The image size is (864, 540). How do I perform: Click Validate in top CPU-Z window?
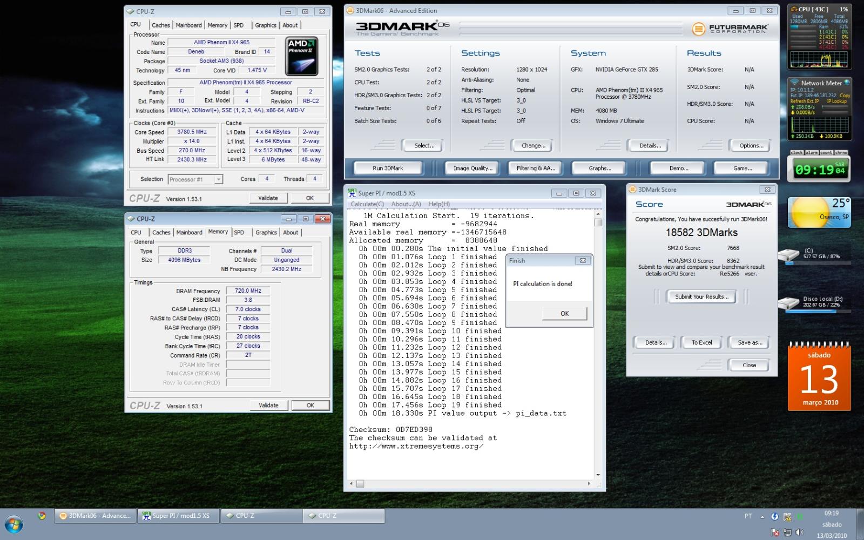[268, 198]
